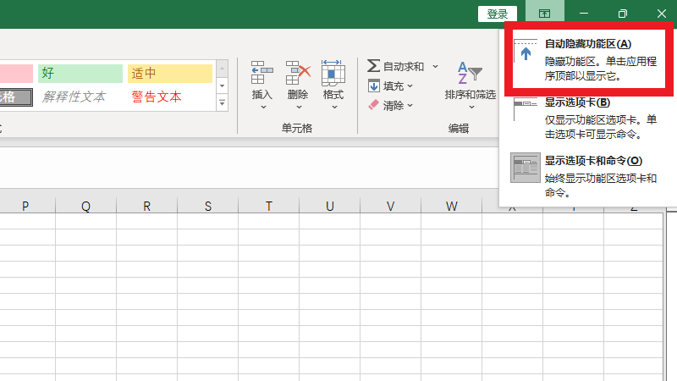Select 自动隐藏功能区 option
This screenshot has width=677, height=381.
pyautogui.click(x=589, y=60)
